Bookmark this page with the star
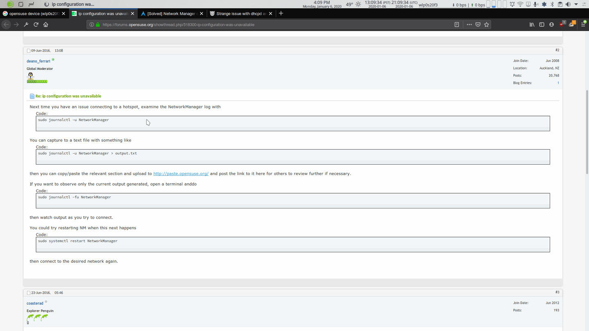Viewport: 589px width, 331px height. tap(486, 25)
